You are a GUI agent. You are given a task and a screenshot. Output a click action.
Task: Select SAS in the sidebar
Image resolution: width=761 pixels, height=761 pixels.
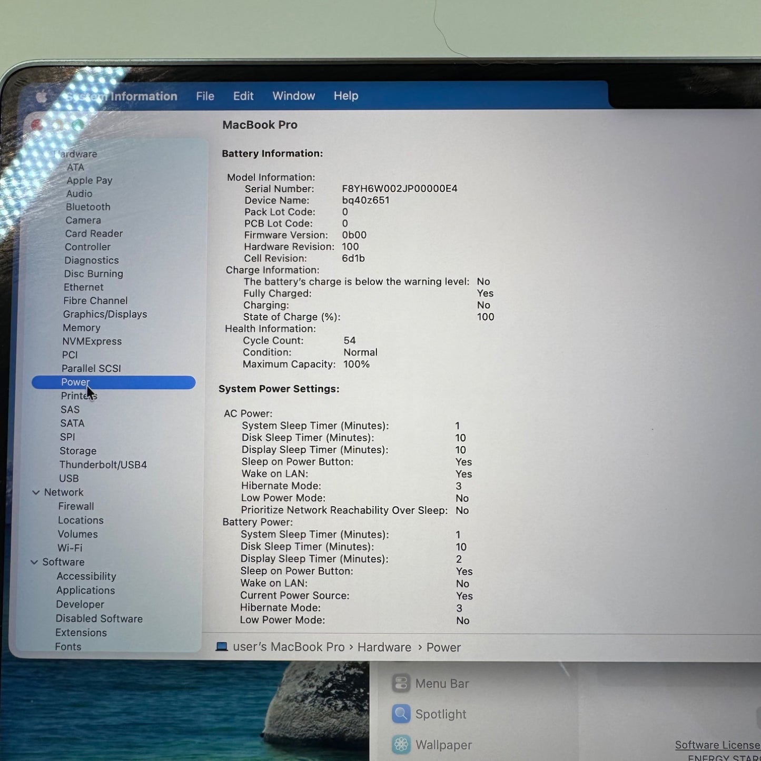point(70,409)
